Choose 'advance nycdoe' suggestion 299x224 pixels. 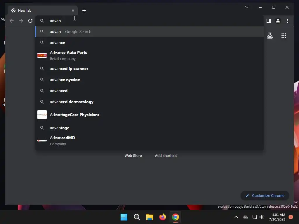(150, 80)
